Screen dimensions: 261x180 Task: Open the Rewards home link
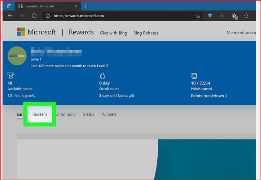(81, 32)
